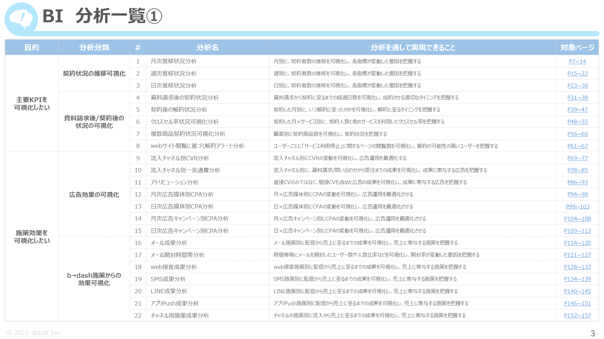Open page link P69~77

[x=577, y=158]
